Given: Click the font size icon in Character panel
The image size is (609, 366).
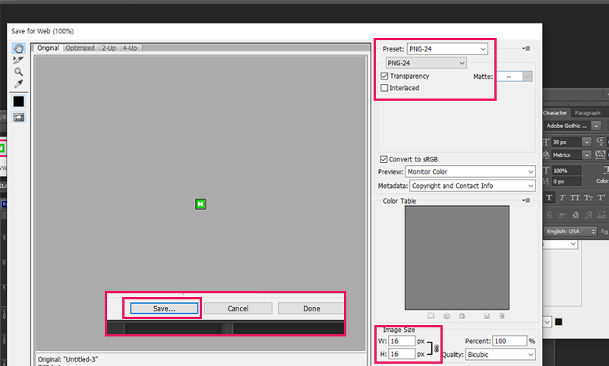Looking at the screenshot, I should 546,142.
